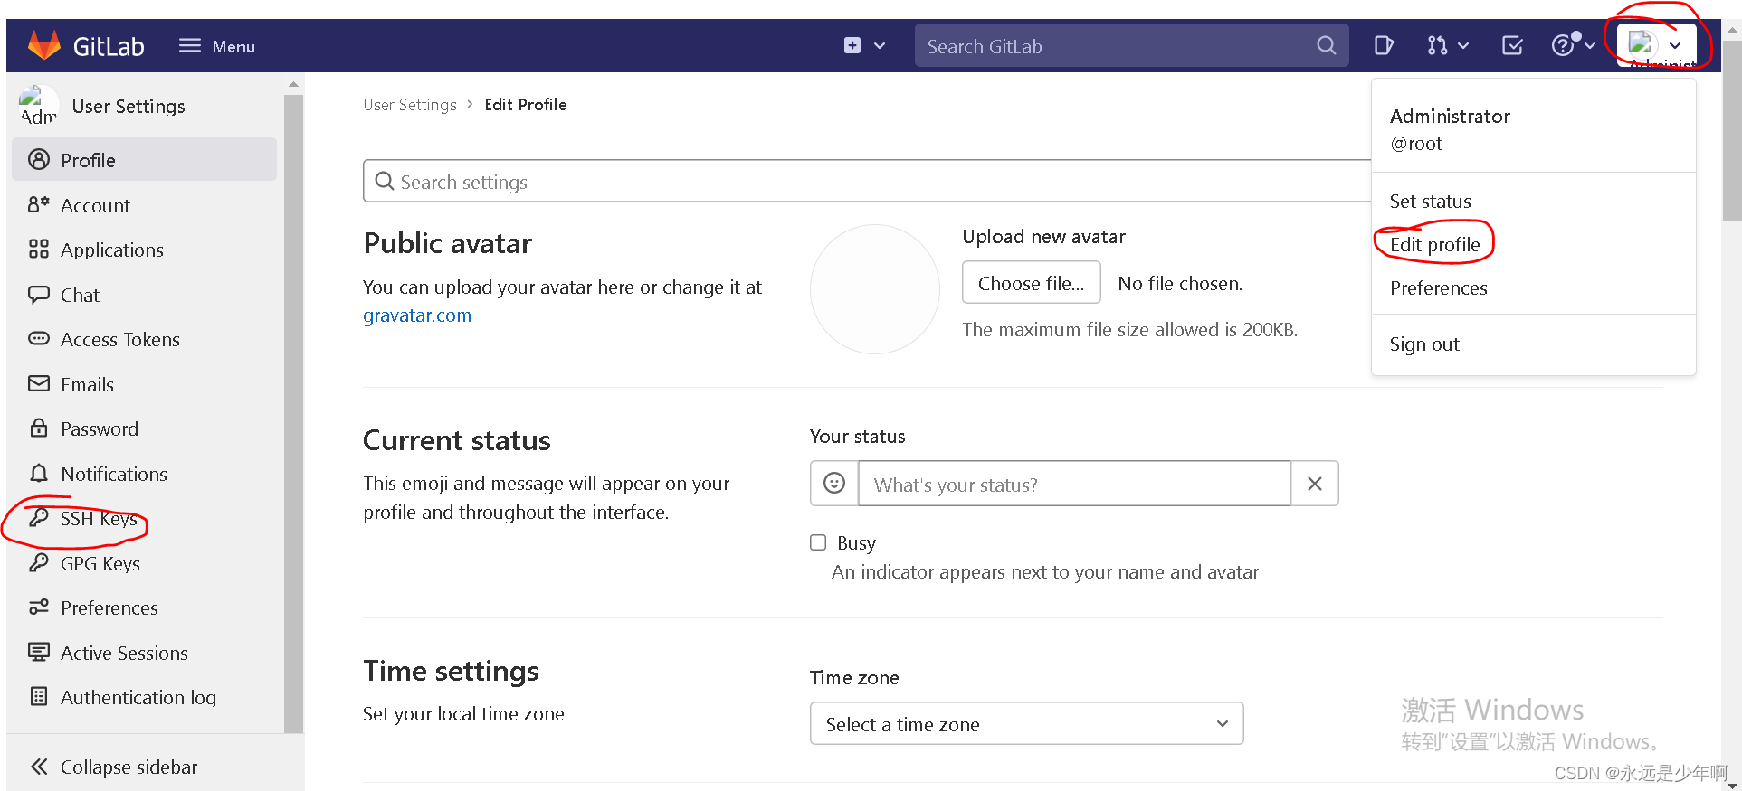The width and height of the screenshot is (1742, 791).
Task: Click the GitLab fox logo
Action: click(x=43, y=45)
